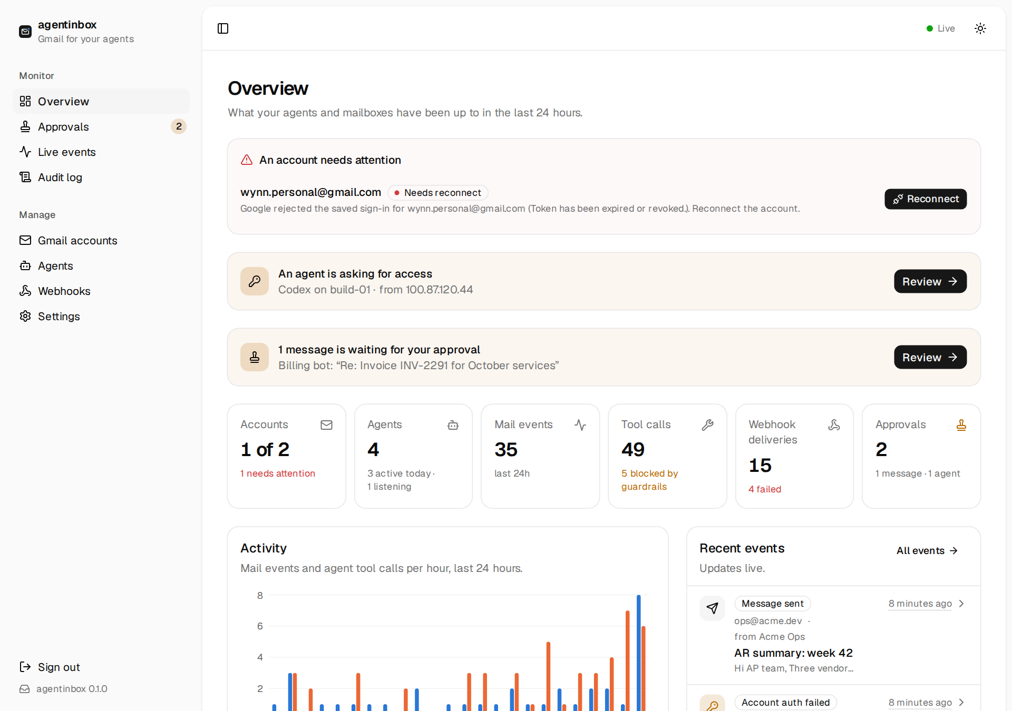The height and width of the screenshot is (711, 1012).
Task: Open All events link
Action: [x=927, y=550]
